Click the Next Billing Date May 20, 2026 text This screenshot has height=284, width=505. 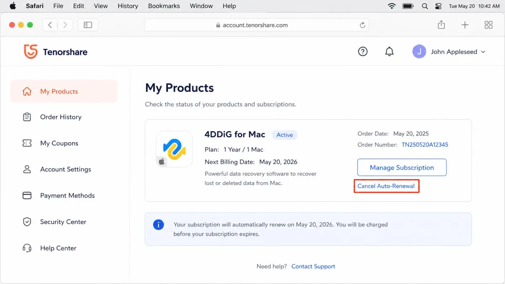(x=251, y=162)
